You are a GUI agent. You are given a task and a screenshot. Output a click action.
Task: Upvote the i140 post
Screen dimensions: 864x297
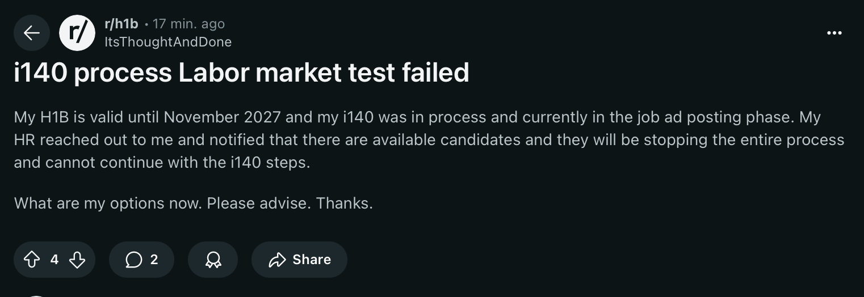32,260
